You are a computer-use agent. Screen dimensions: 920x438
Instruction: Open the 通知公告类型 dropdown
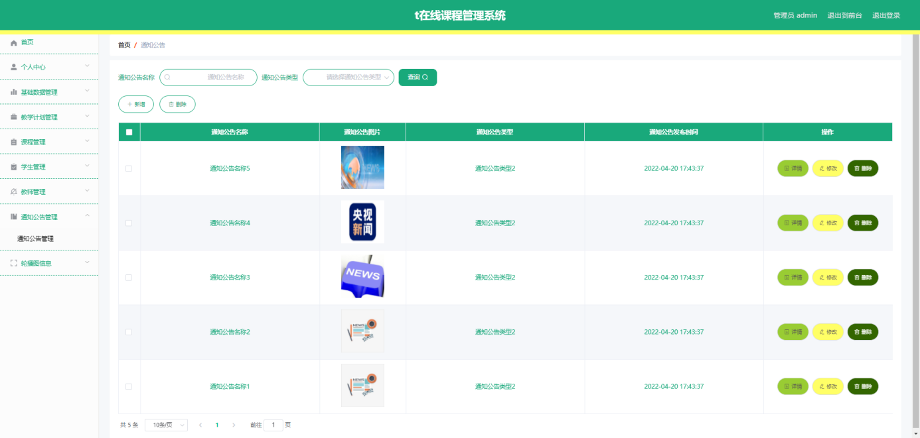pos(348,78)
